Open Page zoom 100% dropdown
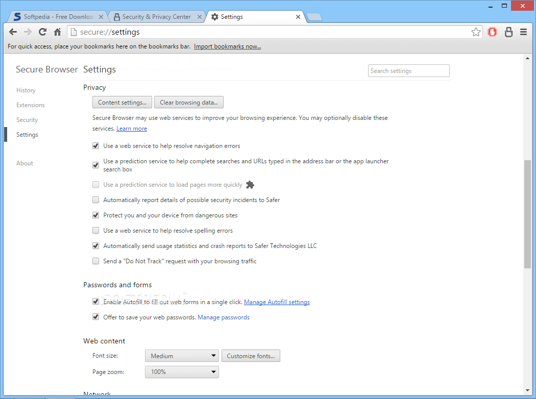Screen dimensions: 536x399 point(182,372)
